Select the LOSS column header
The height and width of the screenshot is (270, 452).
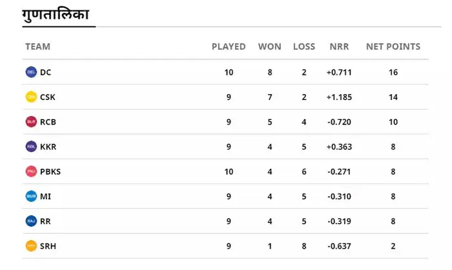click(x=304, y=46)
